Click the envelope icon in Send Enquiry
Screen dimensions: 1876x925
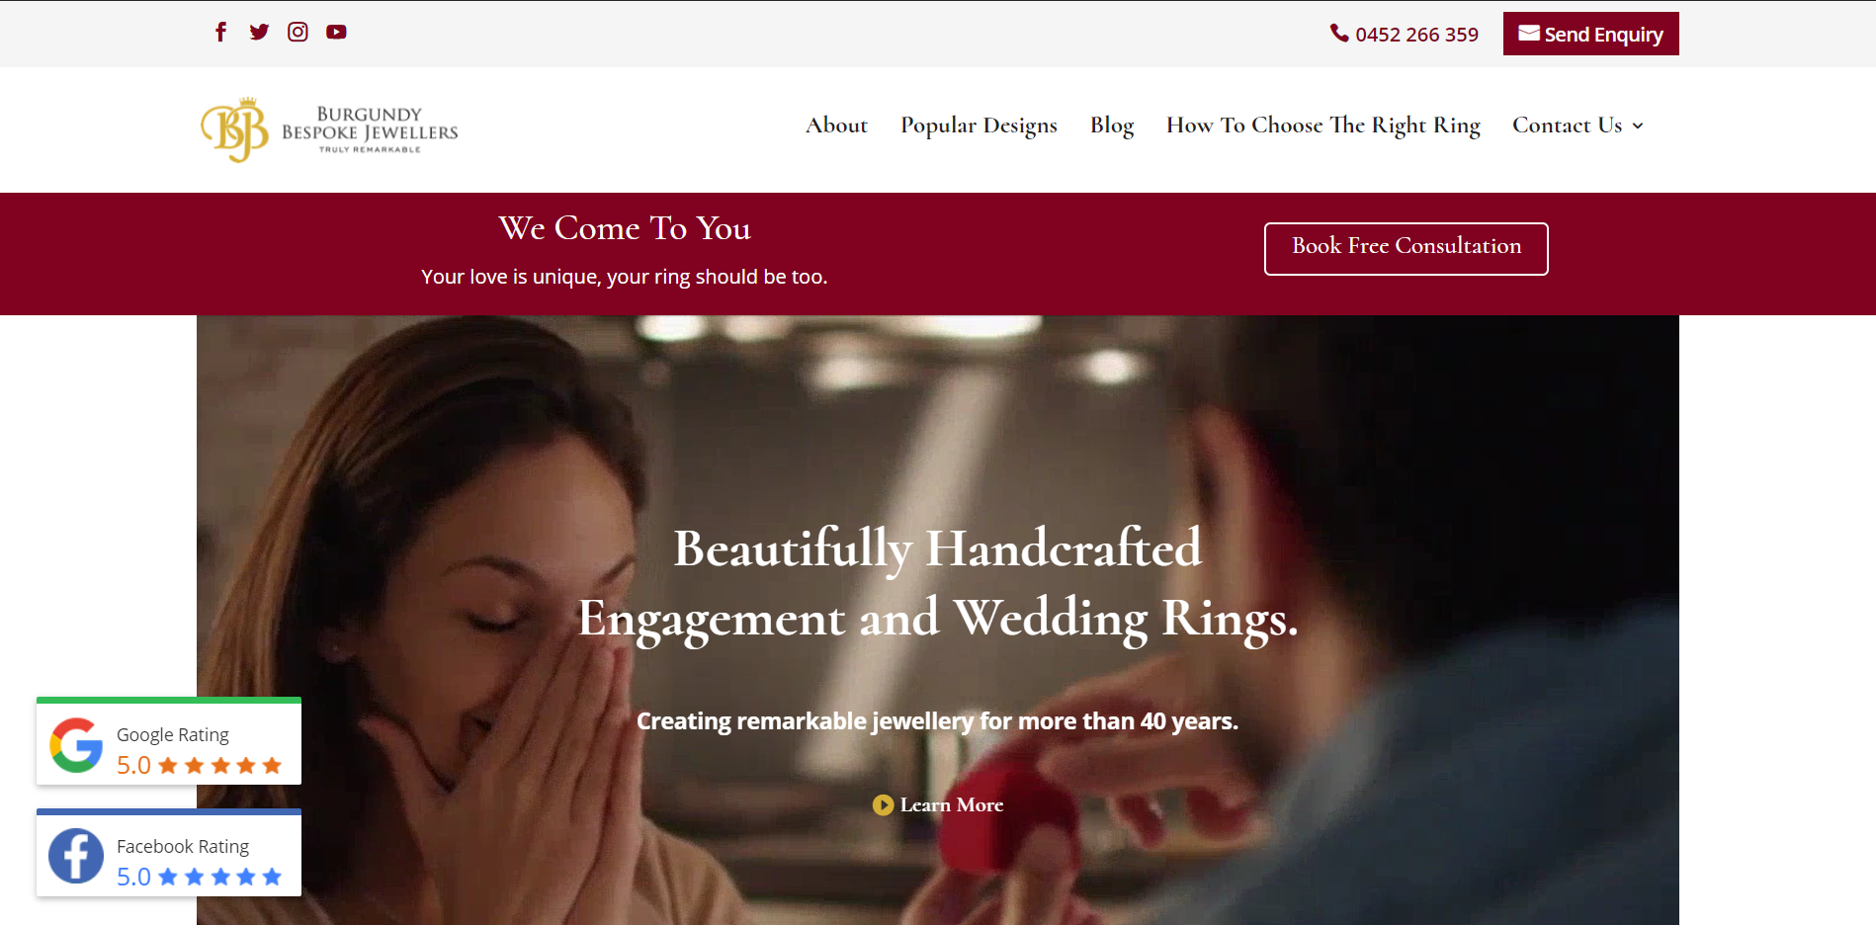point(1529,34)
